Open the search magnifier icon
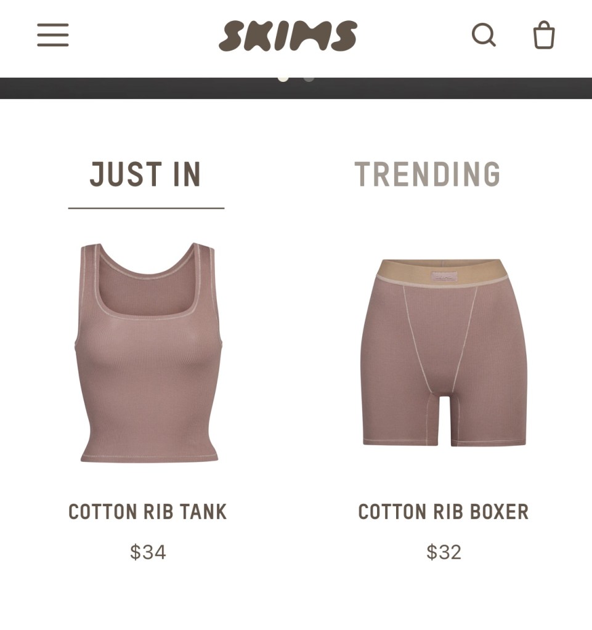Screen dimensions: 592x630 [484, 35]
